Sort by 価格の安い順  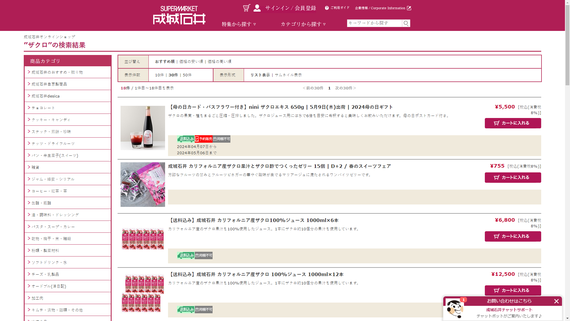[191, 62]
